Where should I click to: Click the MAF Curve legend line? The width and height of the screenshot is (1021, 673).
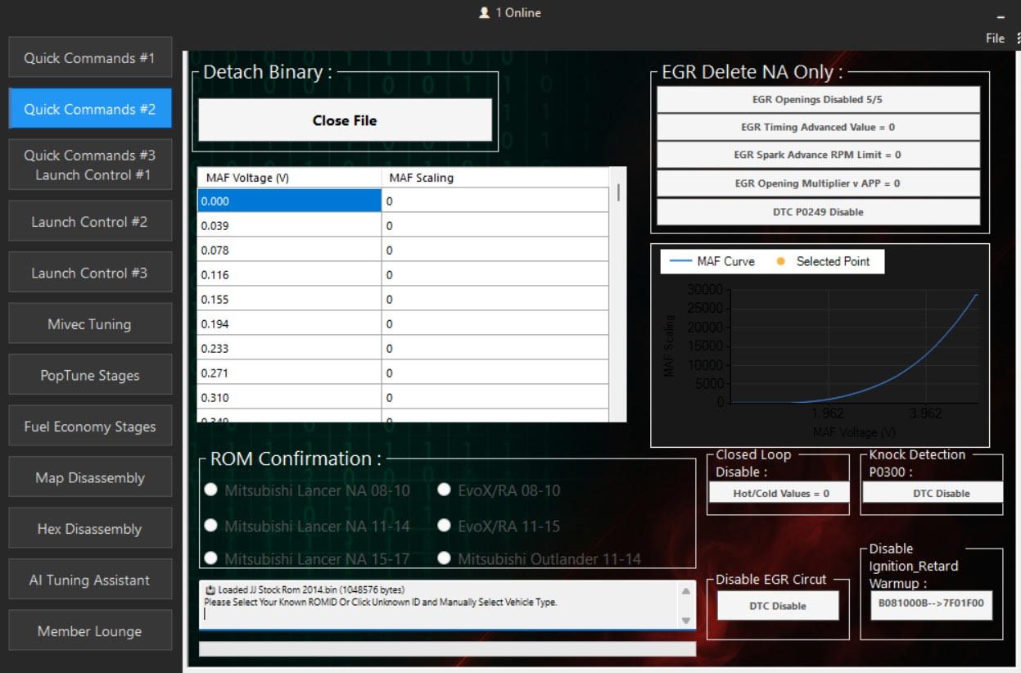[x=680, y=262]
